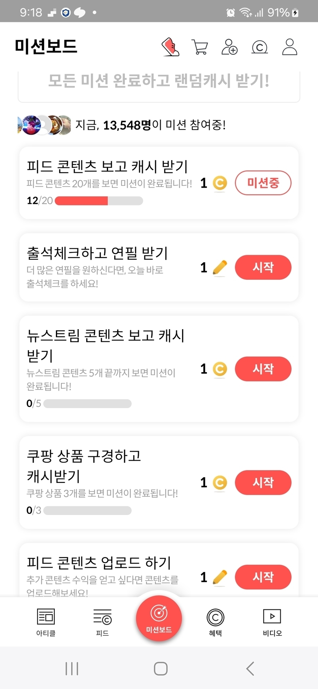Switch to the 아티클 tab
The image size is (318, 689).
46,622
